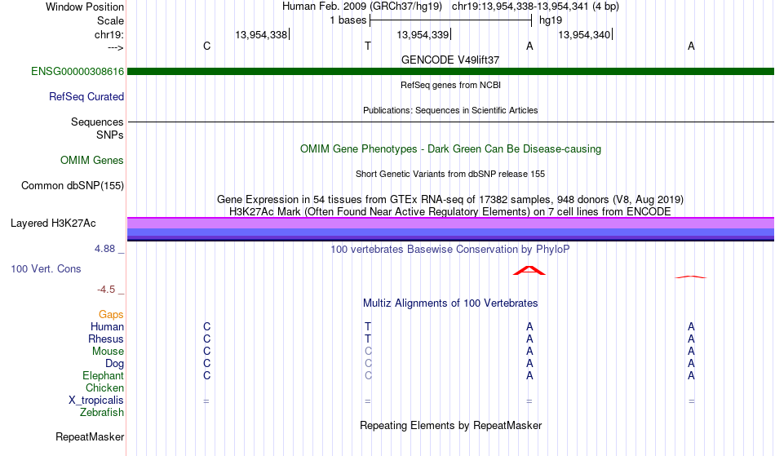Screen dimensions: 775x456
Task: Click the --> sequence direction arrow
Action: (x=116, y=47)
